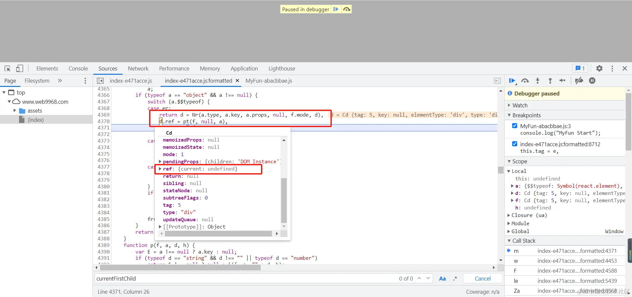Go to next search result
The height and width of the screenshot is (297, 632).
(428, 278)
